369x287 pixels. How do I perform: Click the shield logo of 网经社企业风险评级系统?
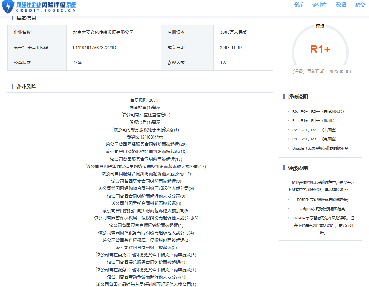pyautogui.click(x=8, y=7)
